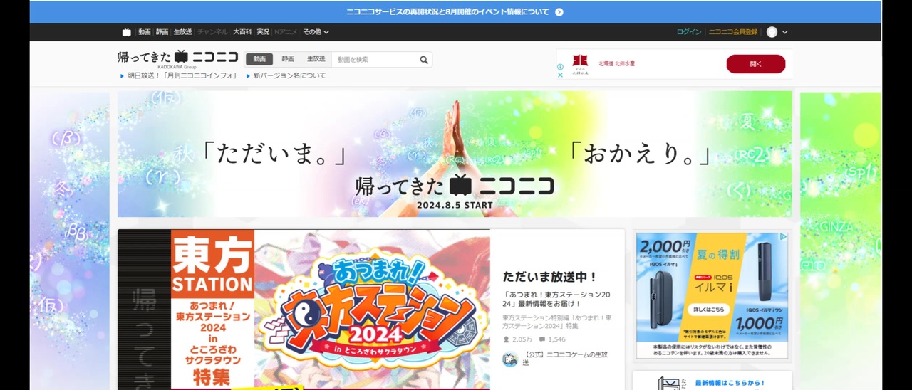Open 大百科 in the top navigation bar
This screenshot has width=912, height=390.
242,32
